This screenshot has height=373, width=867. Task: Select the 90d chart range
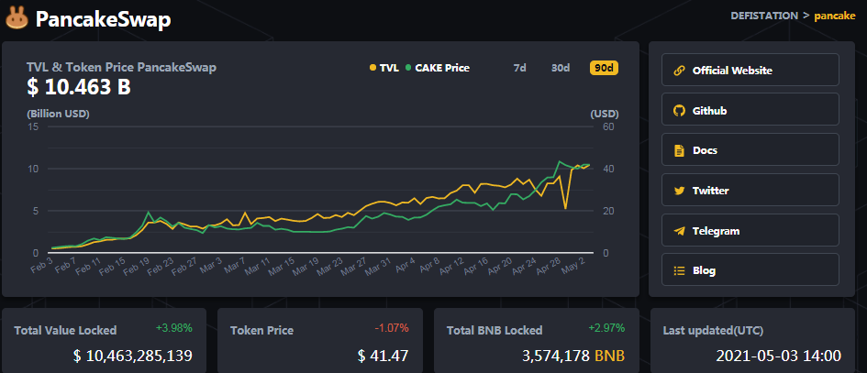pyautogui.click(x=604, y=68)
